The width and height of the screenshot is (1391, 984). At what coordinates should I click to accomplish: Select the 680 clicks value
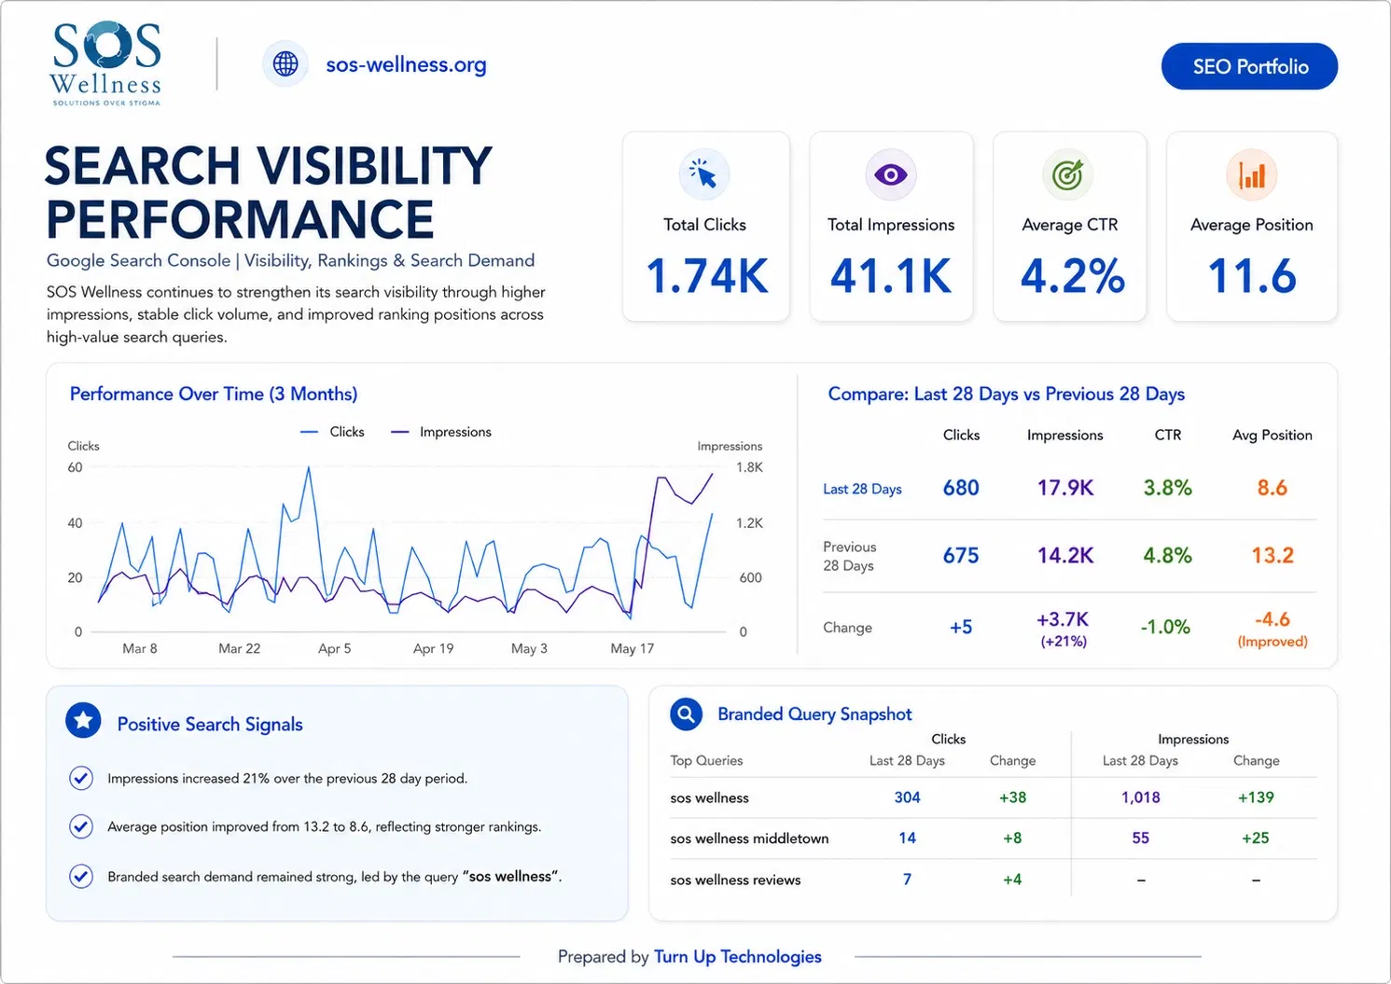pos(961,488)
